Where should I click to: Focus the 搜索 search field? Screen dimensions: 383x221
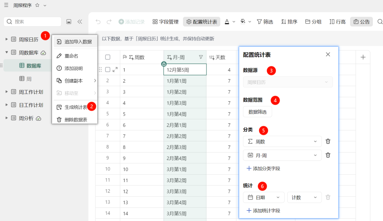33,21
